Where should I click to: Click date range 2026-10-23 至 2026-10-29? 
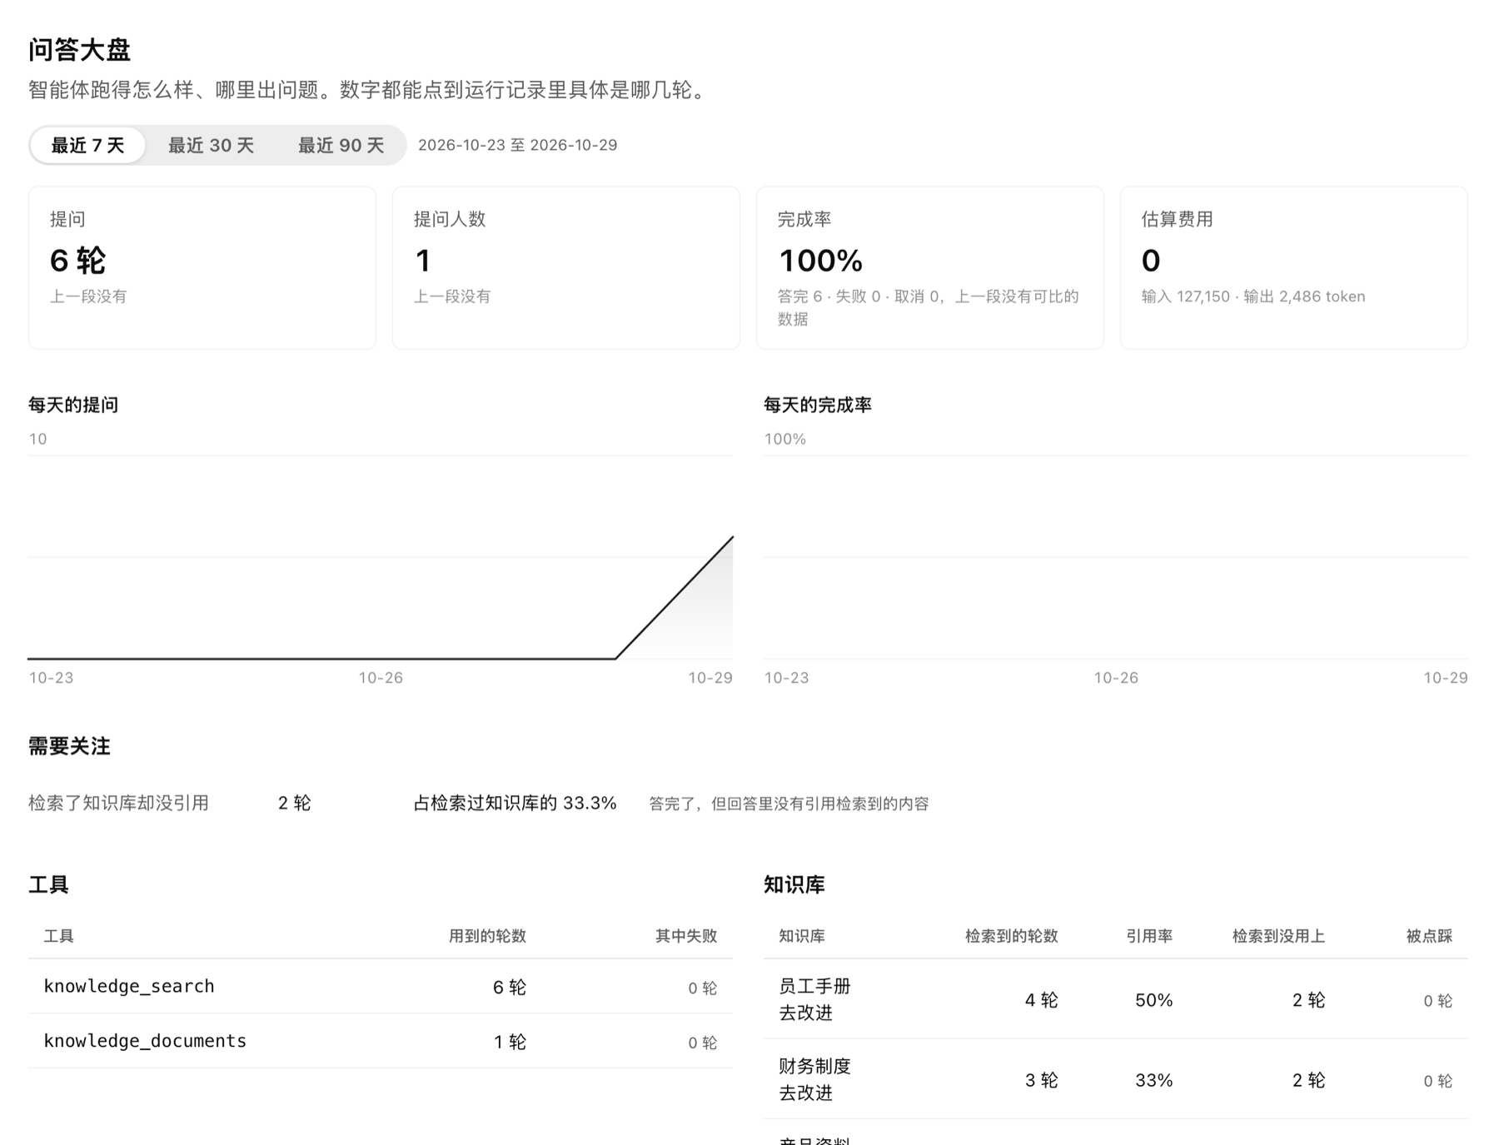pyautogui.click(x=517, y=145)
